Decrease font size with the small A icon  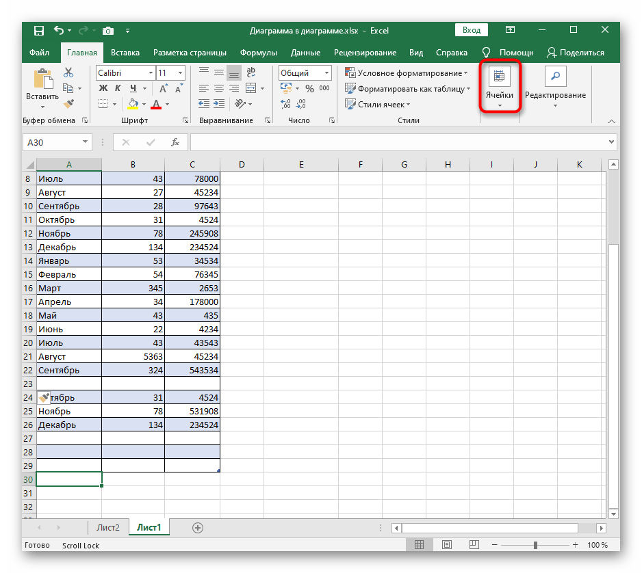(x=179, y=88)
